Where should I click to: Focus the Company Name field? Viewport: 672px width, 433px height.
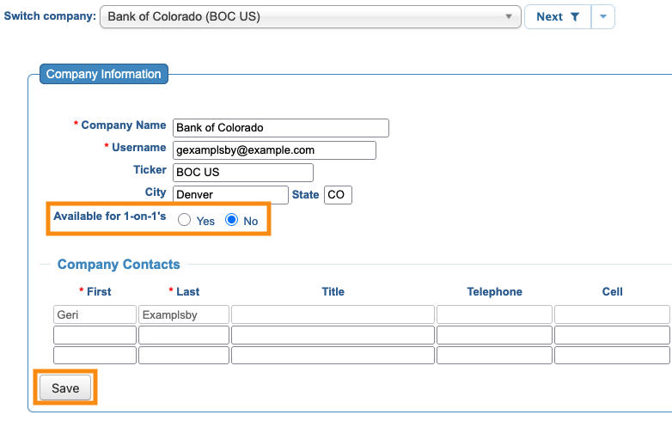[x=280, y=128]
